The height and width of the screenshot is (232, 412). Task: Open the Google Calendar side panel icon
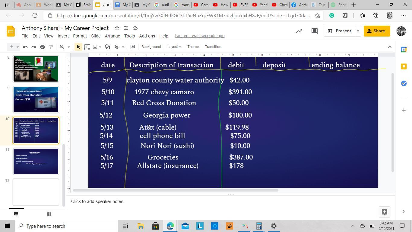click(x=404, y=50)
